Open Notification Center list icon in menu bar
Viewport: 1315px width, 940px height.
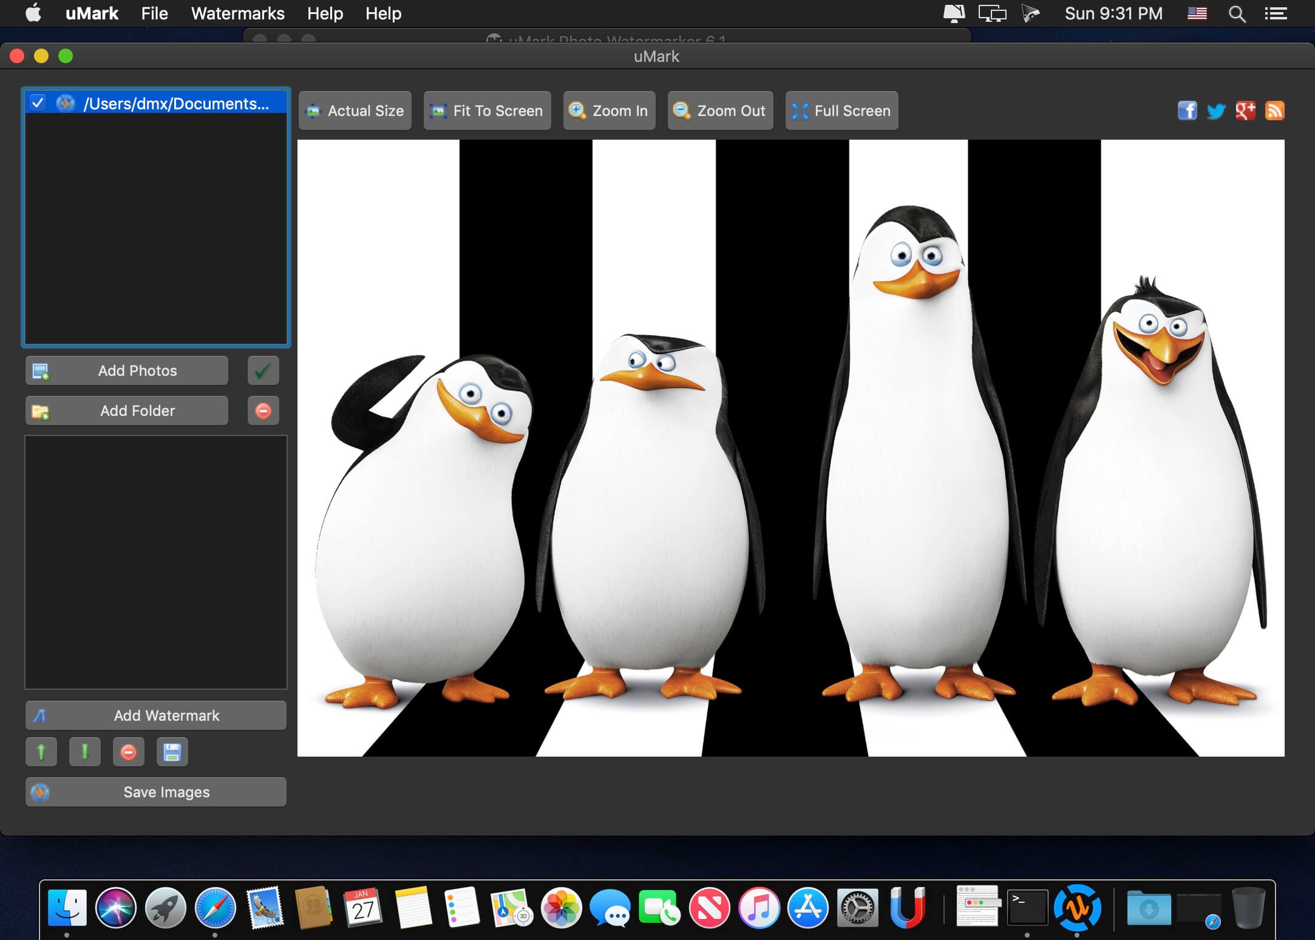(1276, 13)
